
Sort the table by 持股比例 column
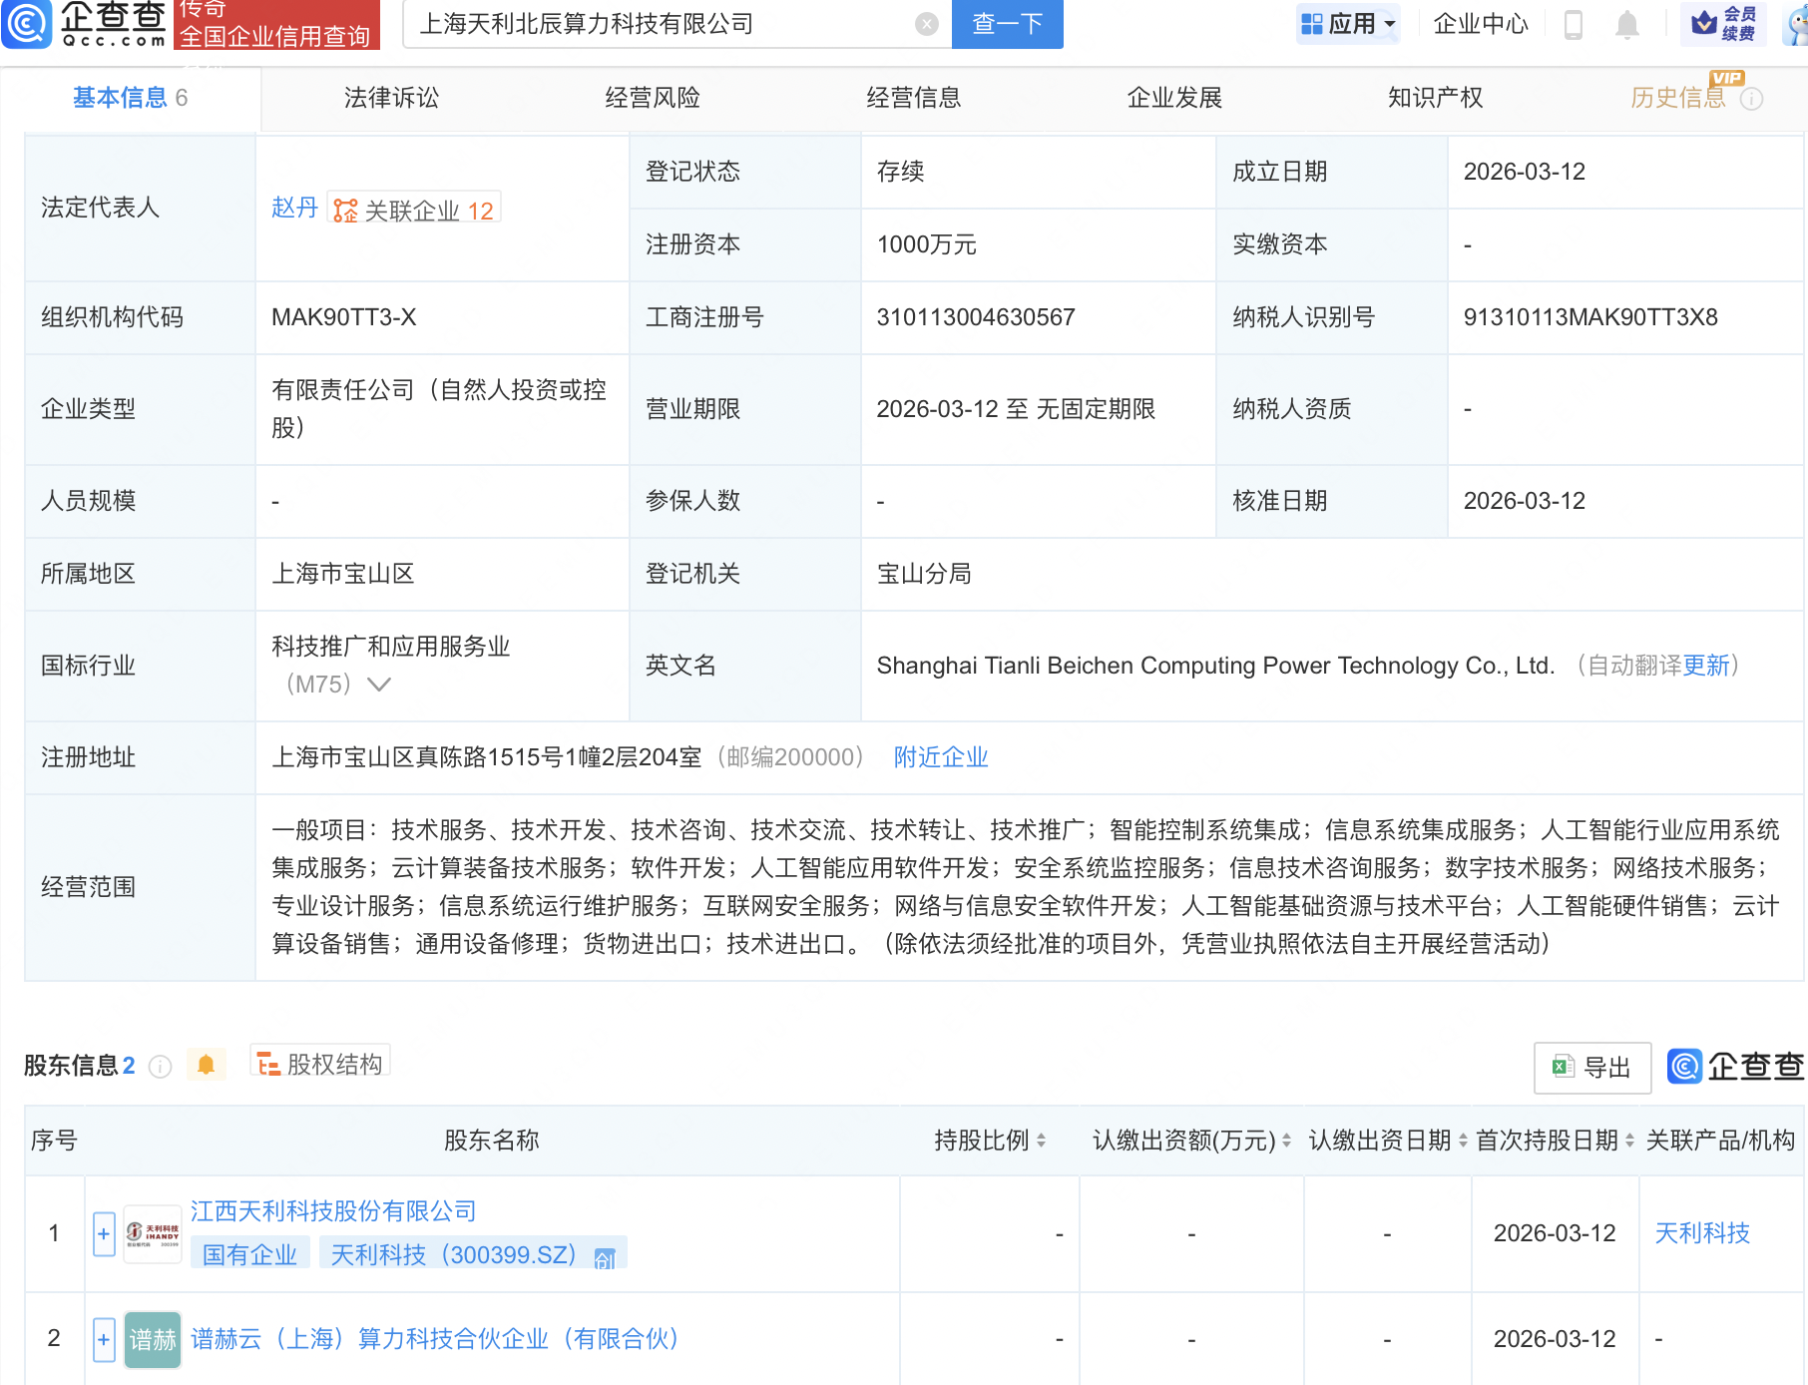tap(1042, 1141)
